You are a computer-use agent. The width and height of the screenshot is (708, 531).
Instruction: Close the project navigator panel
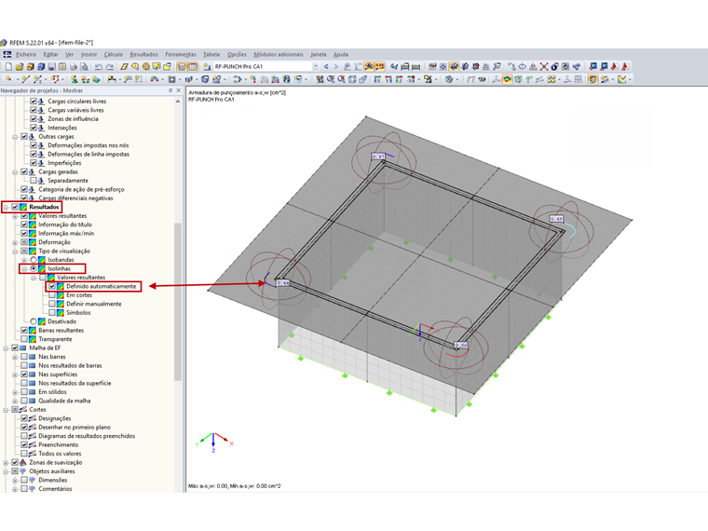tap(179, 90)
